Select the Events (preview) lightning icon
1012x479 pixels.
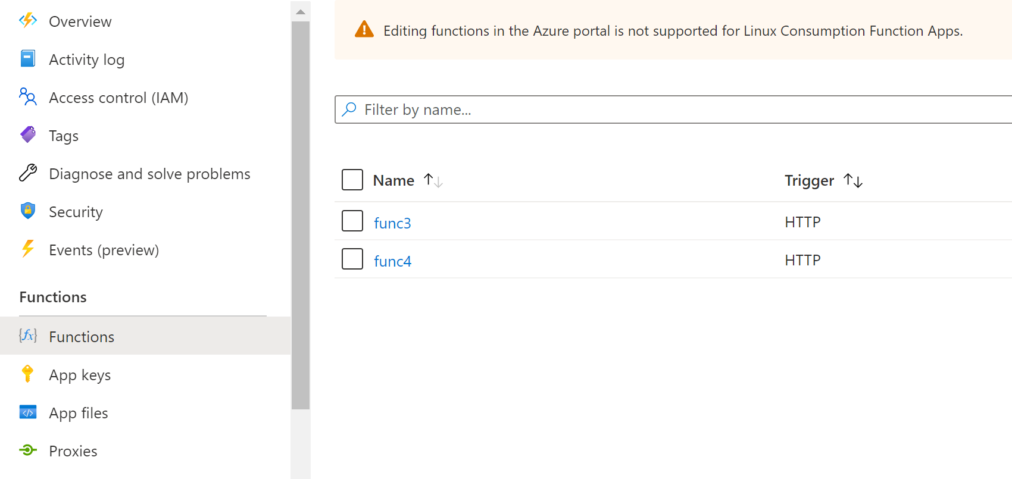coord(27,249)
